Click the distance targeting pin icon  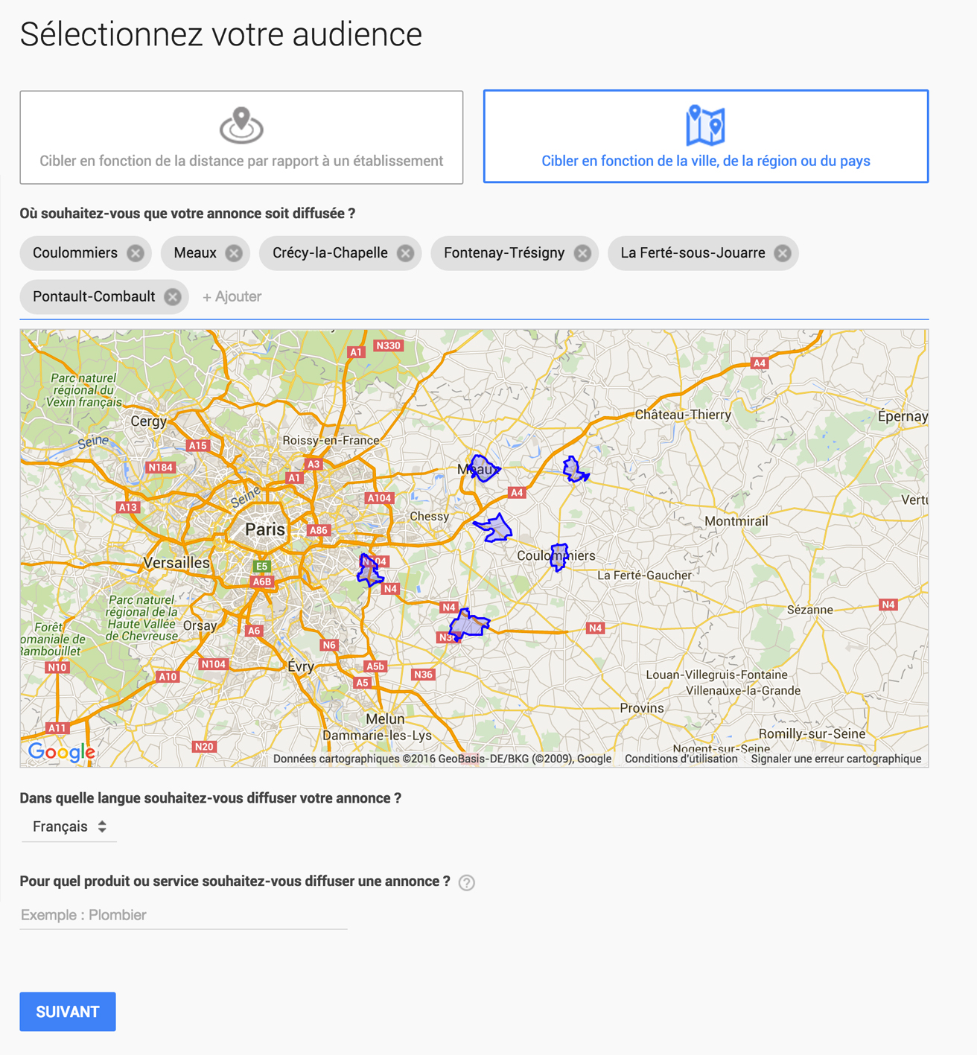point(241,125)
